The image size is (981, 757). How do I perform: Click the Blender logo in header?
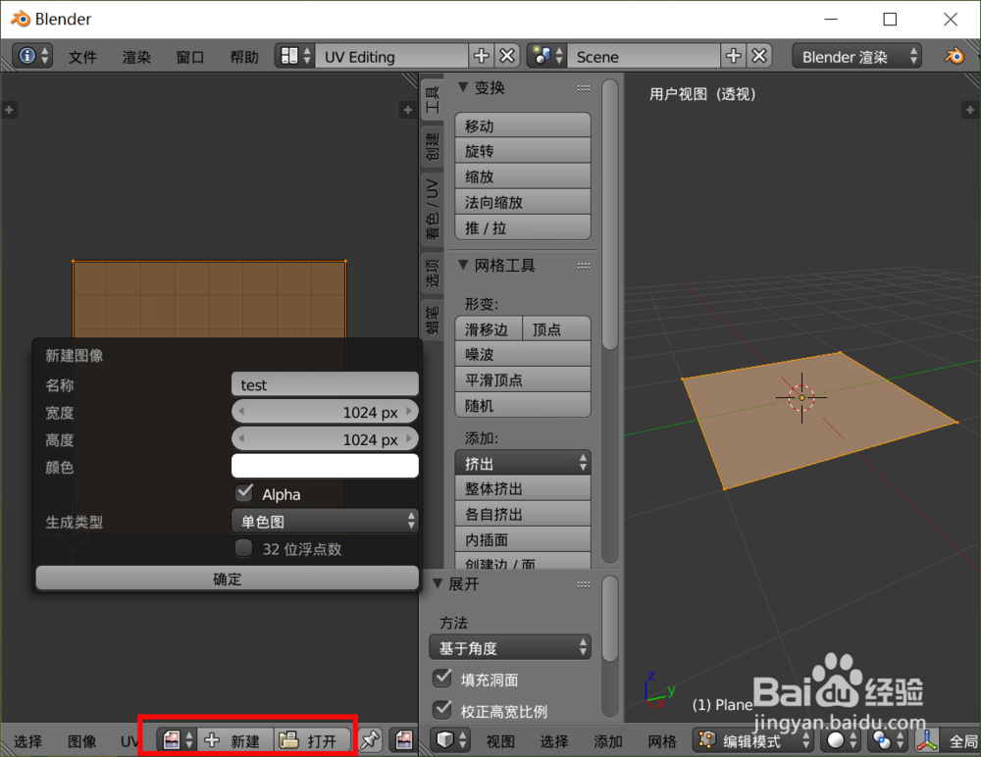click(x=955, y=56)
